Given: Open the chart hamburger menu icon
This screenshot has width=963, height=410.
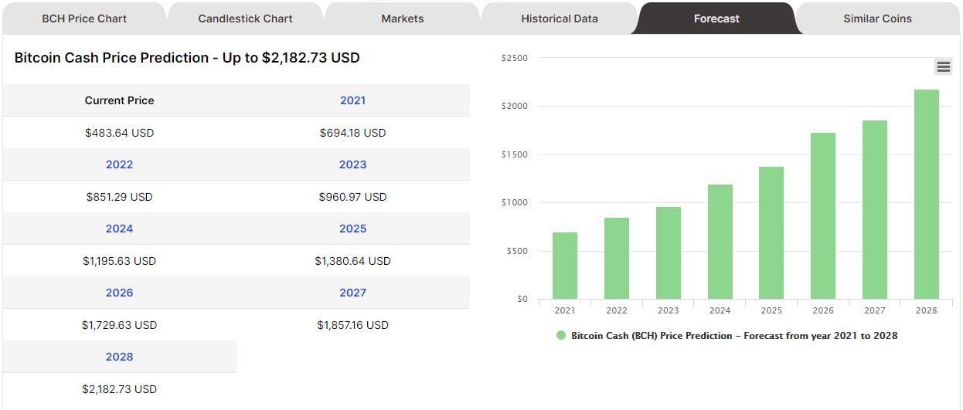Looking at the screenshot, I should pyautogui.click(x=943, y=66).
